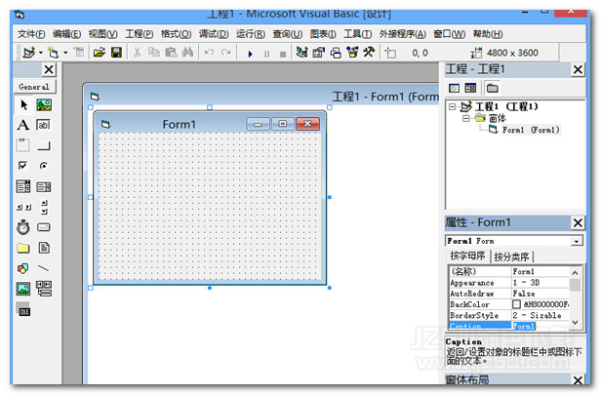Close the toolbox panel
Image resolution: width=601 pixels, height=395 pixels.
click(x=49, y=69)
